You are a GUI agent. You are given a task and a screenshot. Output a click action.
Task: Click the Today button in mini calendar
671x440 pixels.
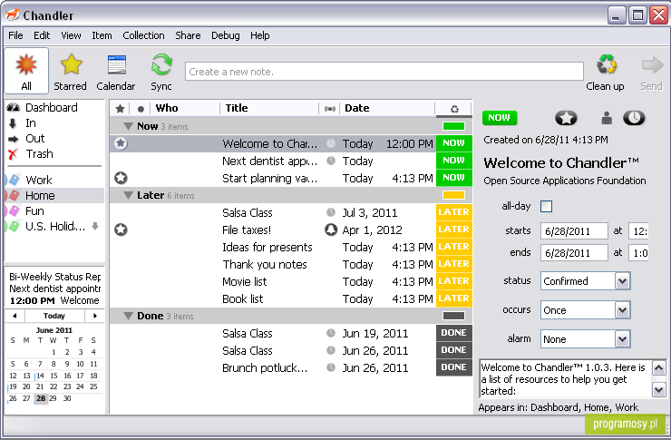[54, 316]
